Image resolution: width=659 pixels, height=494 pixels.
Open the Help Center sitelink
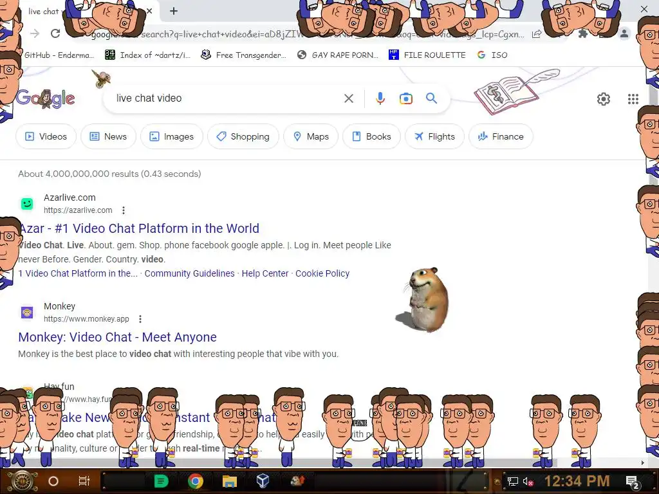click(x=265, y=273)
